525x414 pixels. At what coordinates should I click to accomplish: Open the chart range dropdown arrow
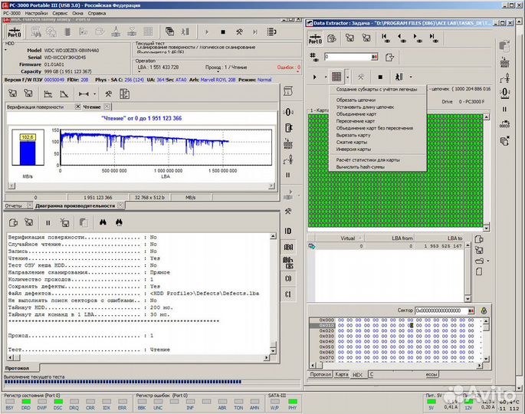[x=95, y=94]
